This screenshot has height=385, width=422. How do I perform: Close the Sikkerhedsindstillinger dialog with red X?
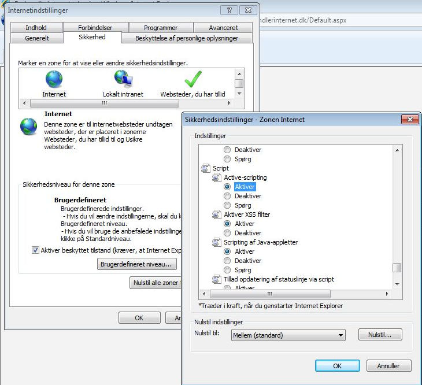(410, 119)
